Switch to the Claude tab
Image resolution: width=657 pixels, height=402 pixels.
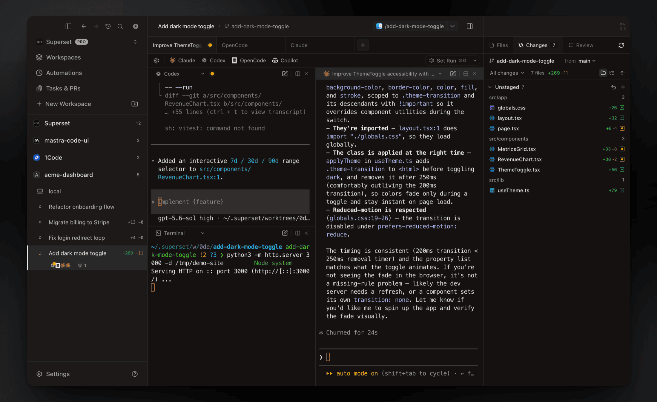coord(320,45)
